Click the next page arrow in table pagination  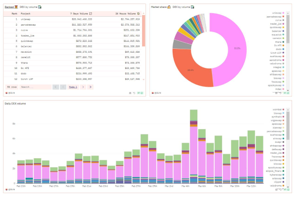coord(83,87)
